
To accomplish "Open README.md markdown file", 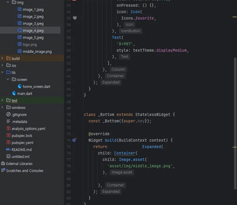I will coord(21,150).
